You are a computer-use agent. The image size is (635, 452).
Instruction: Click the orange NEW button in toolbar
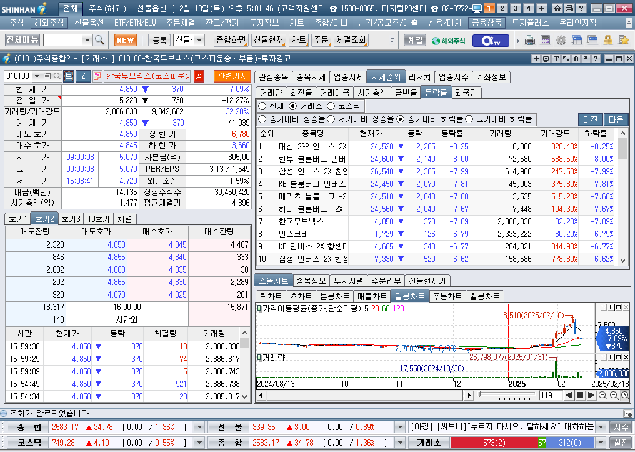126,40
